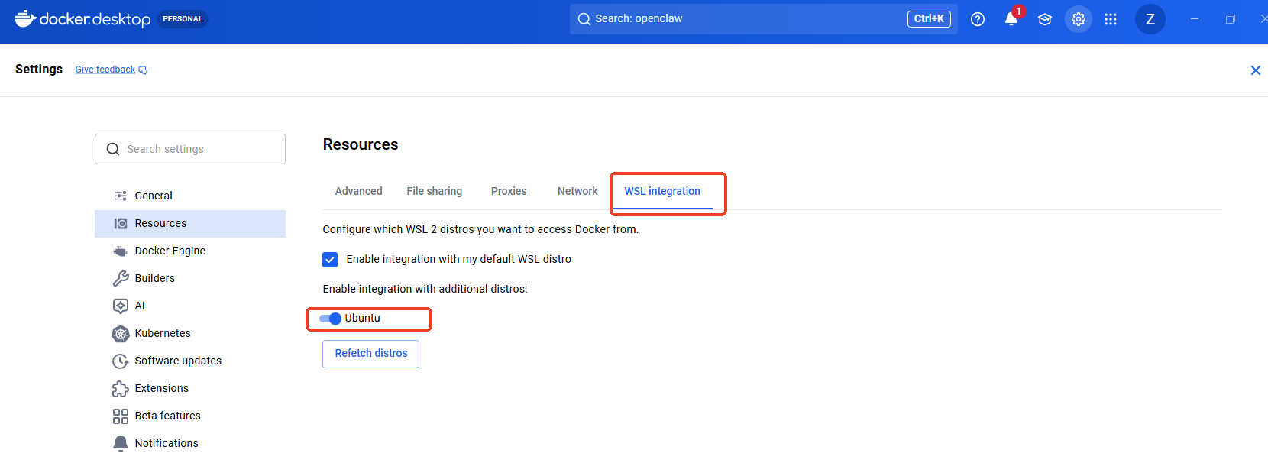Open Docker Engine settings section

click(190, 251)
